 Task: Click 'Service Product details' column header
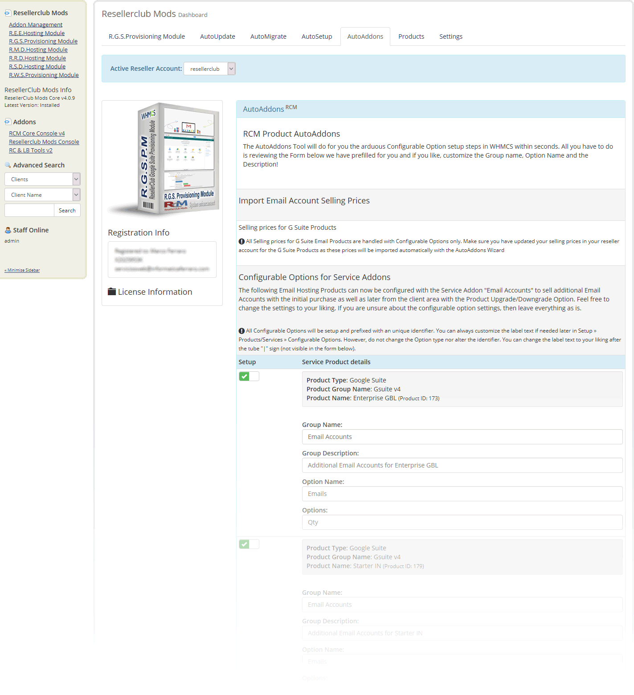[336, 362]
